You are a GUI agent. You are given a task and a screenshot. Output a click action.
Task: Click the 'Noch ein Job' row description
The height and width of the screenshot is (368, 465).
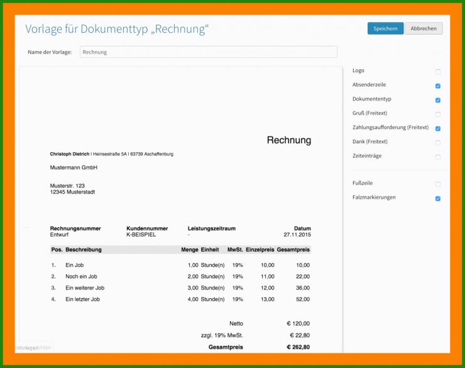click(81, 276)
